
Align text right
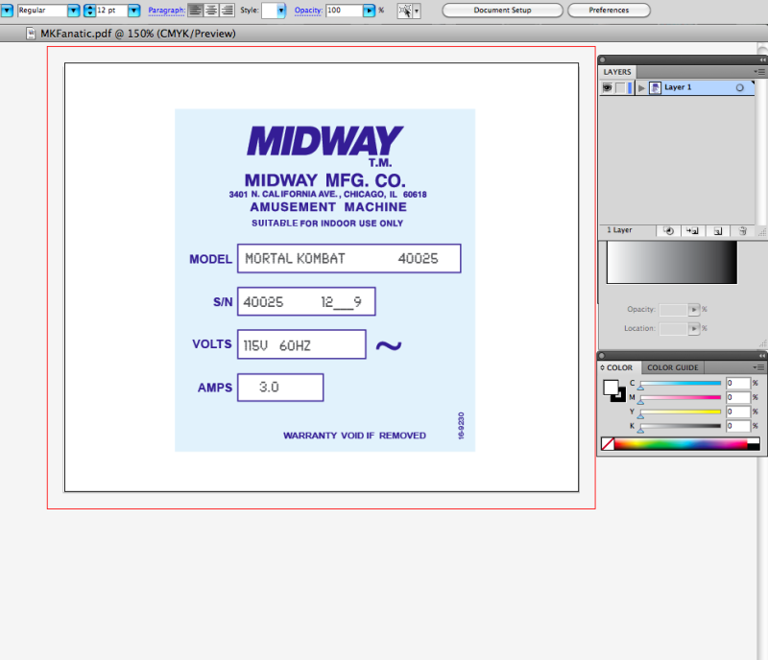(227, 11)
